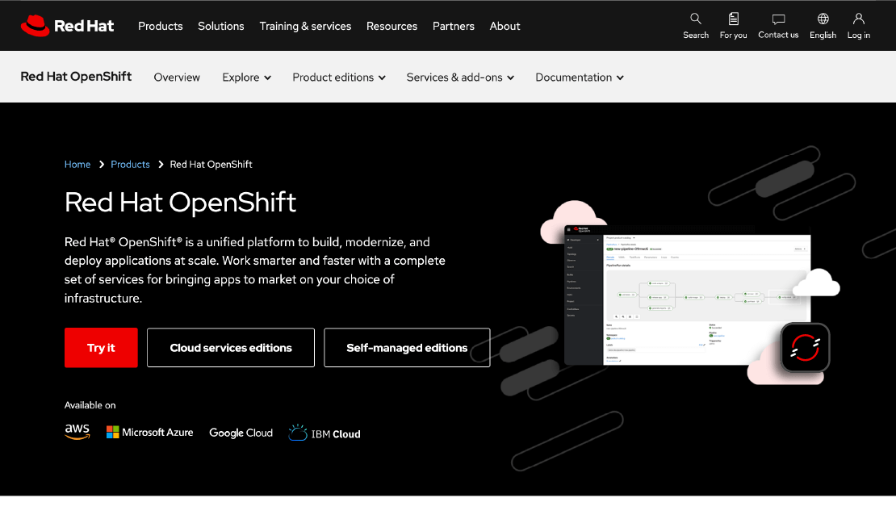Expand the Services & add-ons dropdown
This screenshot has width=896, height=519.
(460, 77)
